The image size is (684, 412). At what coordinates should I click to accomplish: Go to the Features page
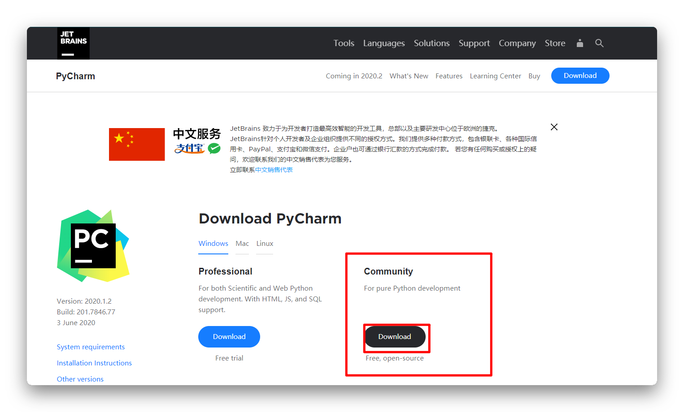(449, 76)
